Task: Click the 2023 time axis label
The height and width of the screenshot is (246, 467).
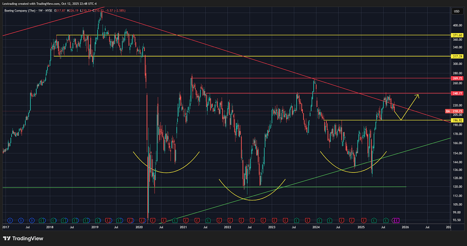Action: (x=272, y=227)
